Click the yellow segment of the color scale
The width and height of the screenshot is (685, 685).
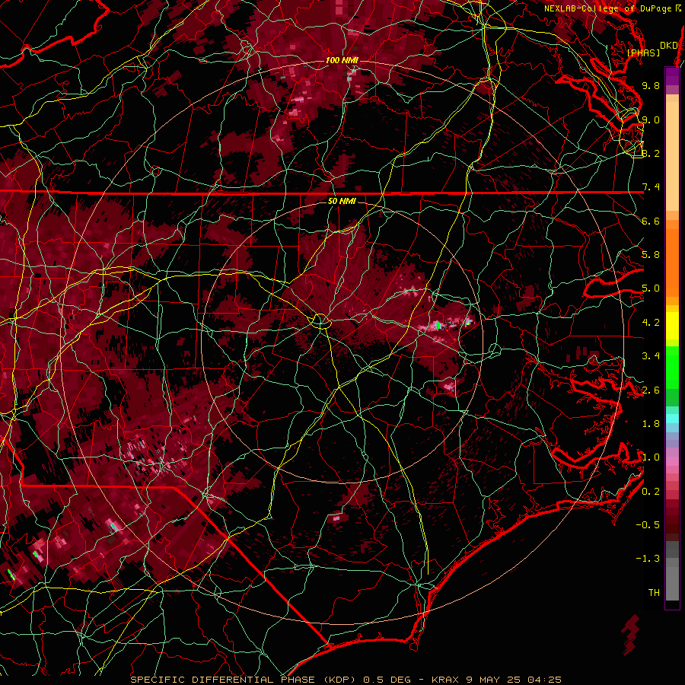tap(672, 326)
